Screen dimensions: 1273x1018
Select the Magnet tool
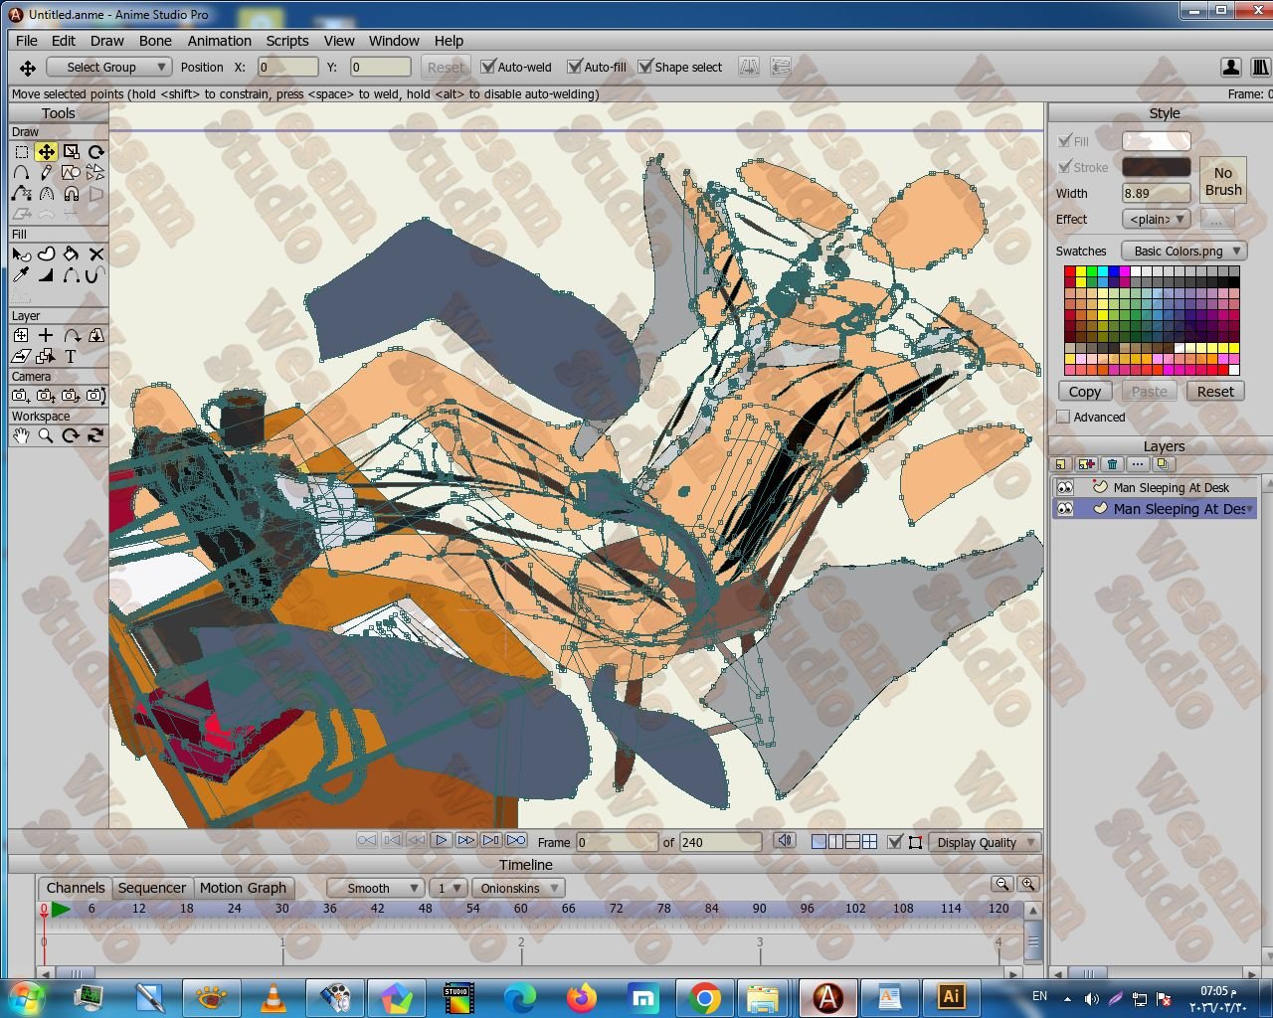[71, 194]
